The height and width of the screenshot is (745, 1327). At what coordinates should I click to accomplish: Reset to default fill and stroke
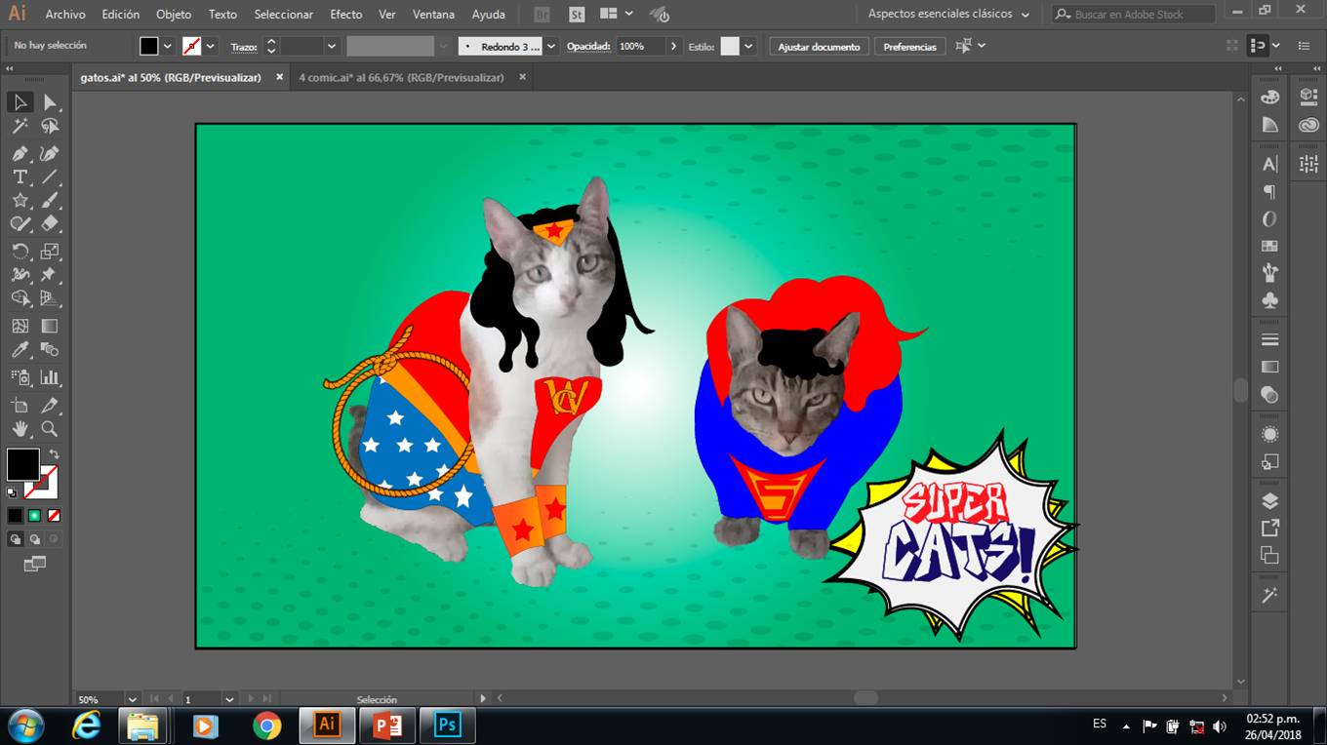pyautogui.click(x=12, y=492)
